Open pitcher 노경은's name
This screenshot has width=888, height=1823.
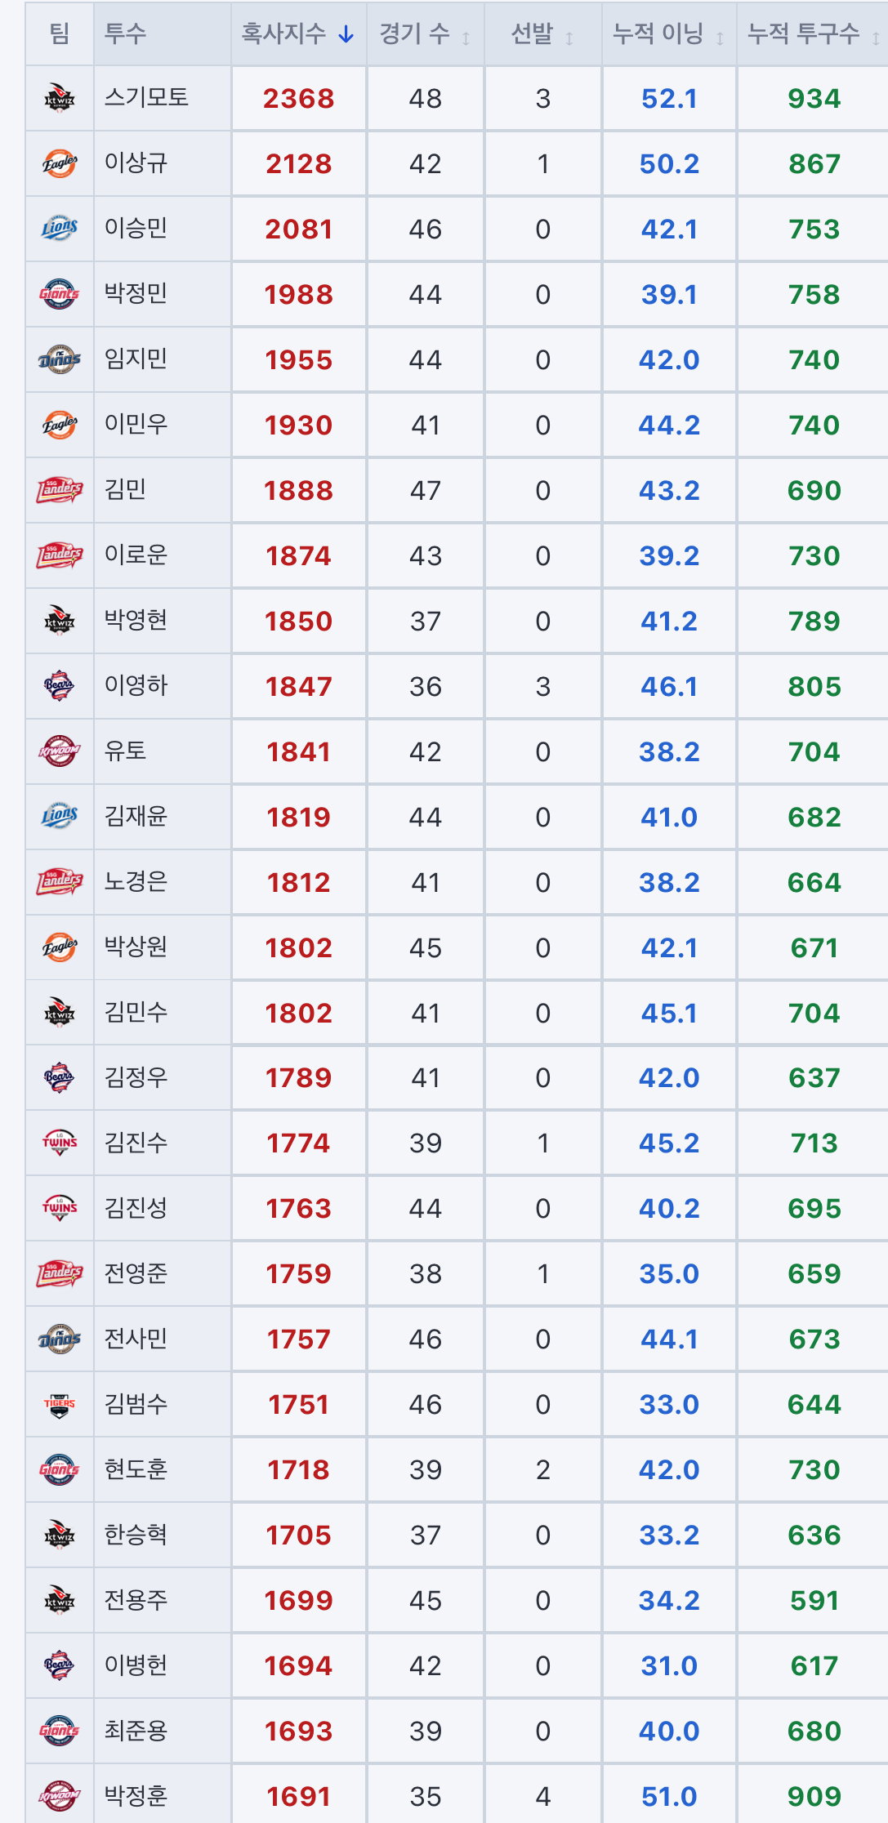tap(136, 881)
